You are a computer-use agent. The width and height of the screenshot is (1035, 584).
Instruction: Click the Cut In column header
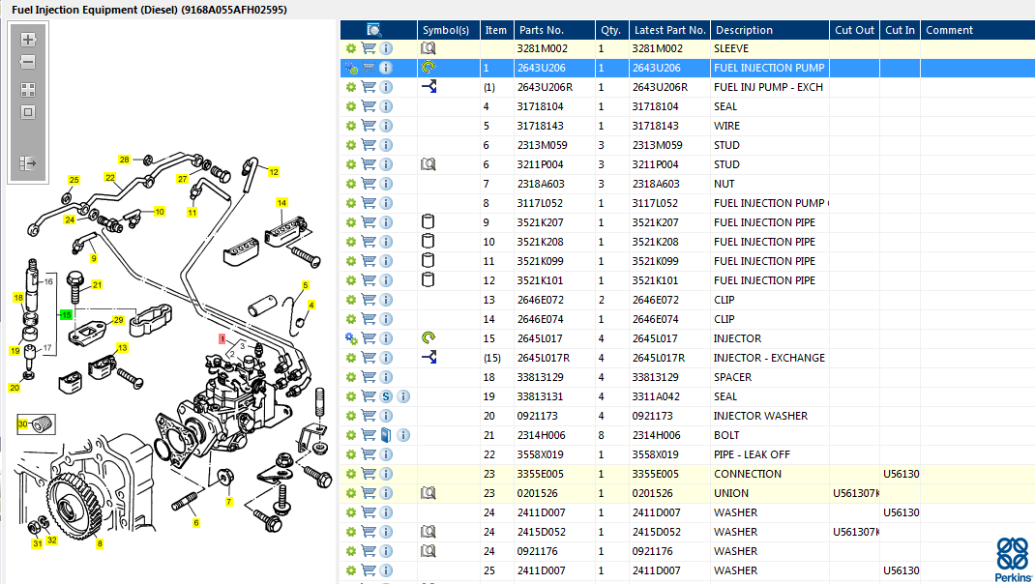pyautogui.click(x=900, y=30)
